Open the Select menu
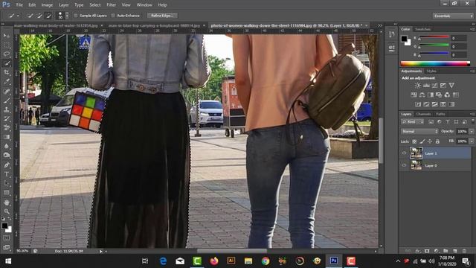Screen dimensions: 476x268 94,5
